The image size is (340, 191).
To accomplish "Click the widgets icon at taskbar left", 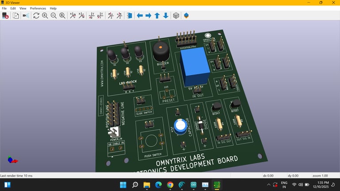I will click(8, 185).
